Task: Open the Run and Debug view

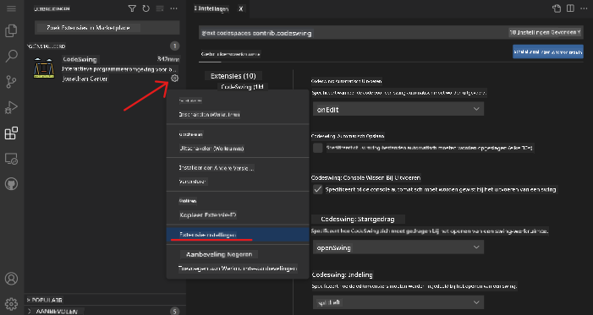Action: pos(11,107)
